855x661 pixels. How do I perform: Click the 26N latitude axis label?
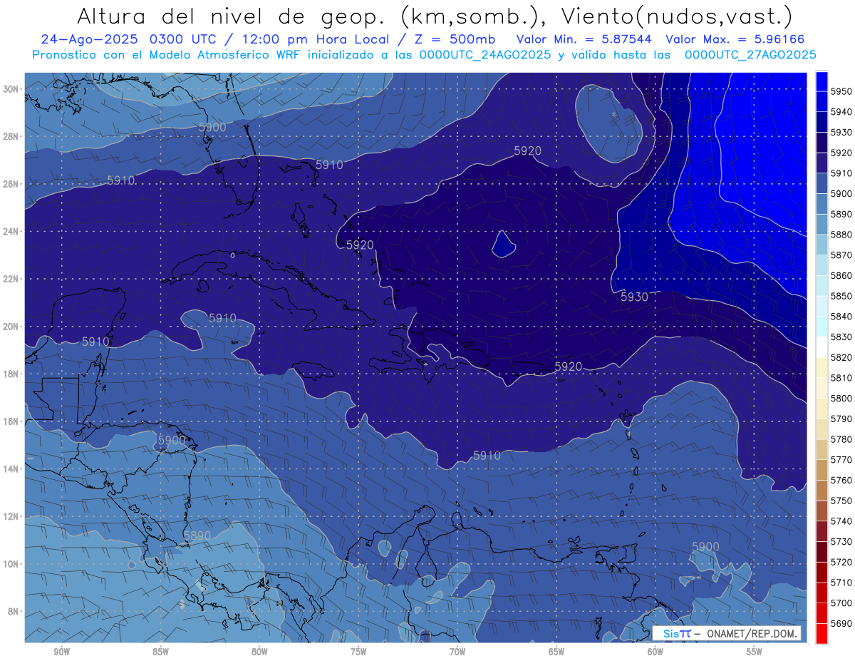coord(11,184)
